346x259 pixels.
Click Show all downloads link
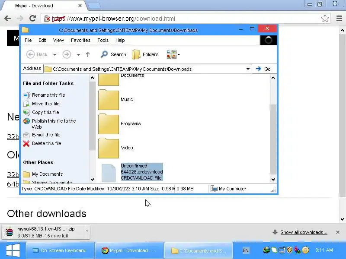[304, 232]
